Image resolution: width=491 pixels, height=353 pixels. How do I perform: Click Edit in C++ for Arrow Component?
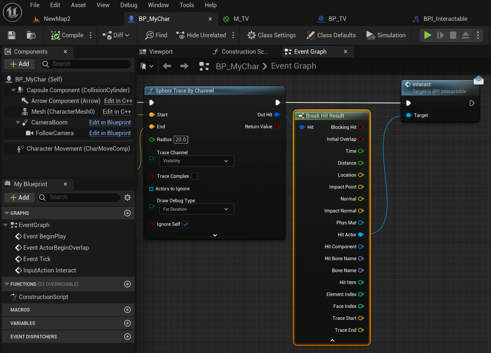tap(118, 101)
